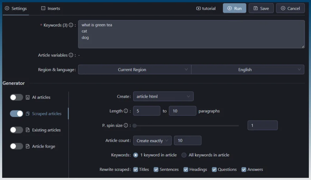The height and width of the screenshot is (180, 311).
Task: Open the Create article html dropdown
Action: pos(163,96)
